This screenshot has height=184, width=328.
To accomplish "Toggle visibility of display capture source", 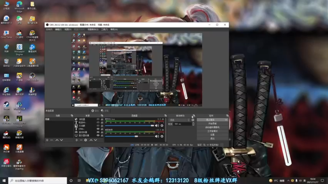I will coord(98,135).
